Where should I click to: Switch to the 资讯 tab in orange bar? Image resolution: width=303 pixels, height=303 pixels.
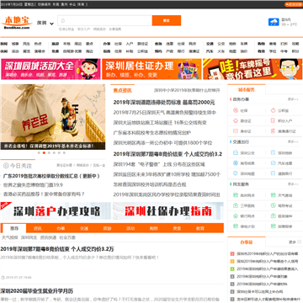click(38, 229)
